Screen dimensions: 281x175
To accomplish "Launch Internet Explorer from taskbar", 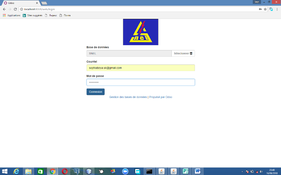I will point(16,171).
